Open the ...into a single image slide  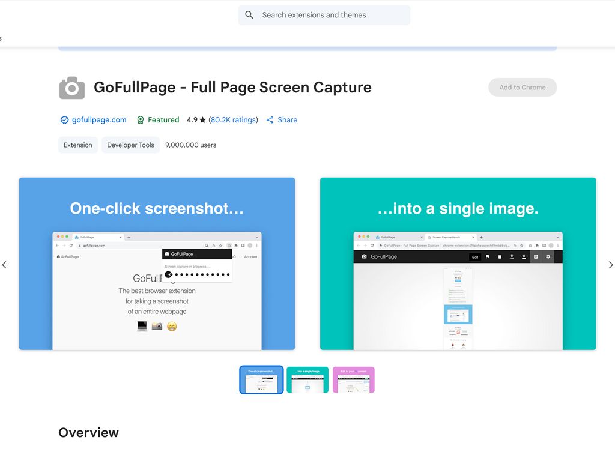coord(458,264)
